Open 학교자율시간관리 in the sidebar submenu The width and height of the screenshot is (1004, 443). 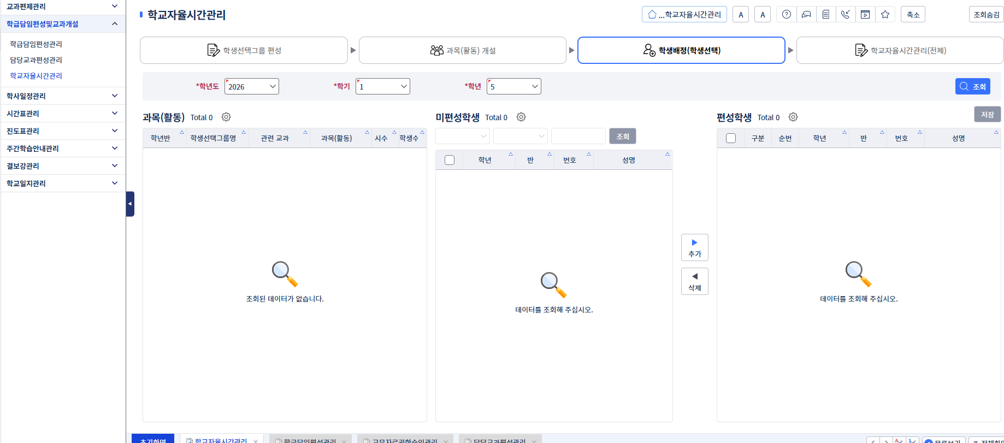coord(36,76)
